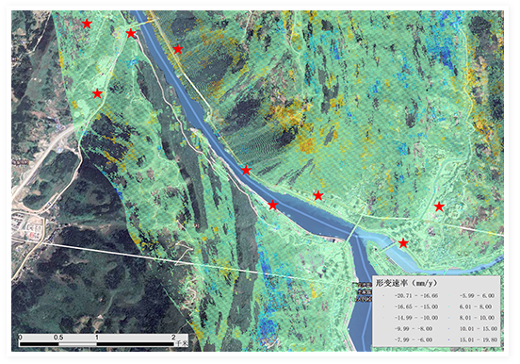Click the -5.99 - 6.00 legend entry
This screenshot has width=520, height=364.
(x=477, y=295)
